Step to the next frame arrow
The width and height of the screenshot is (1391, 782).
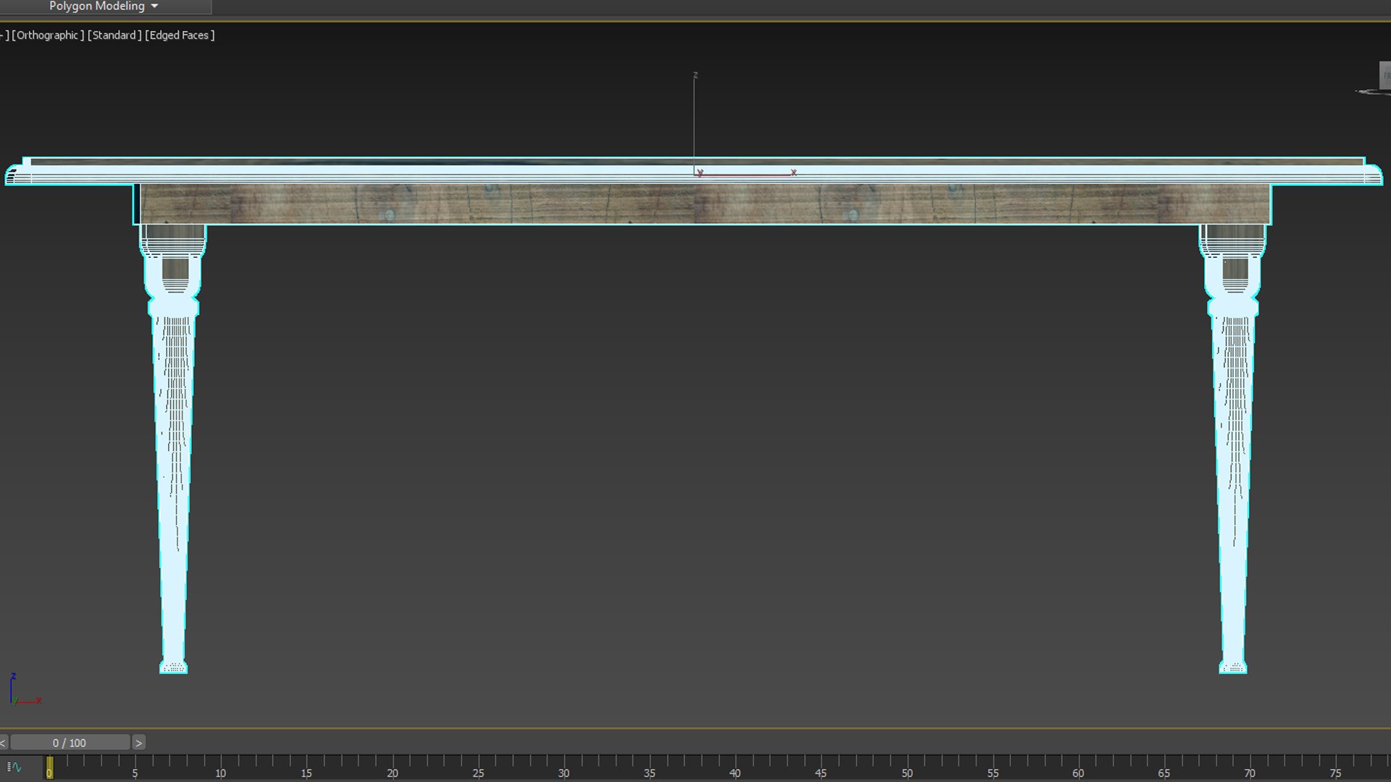(138, 743)
